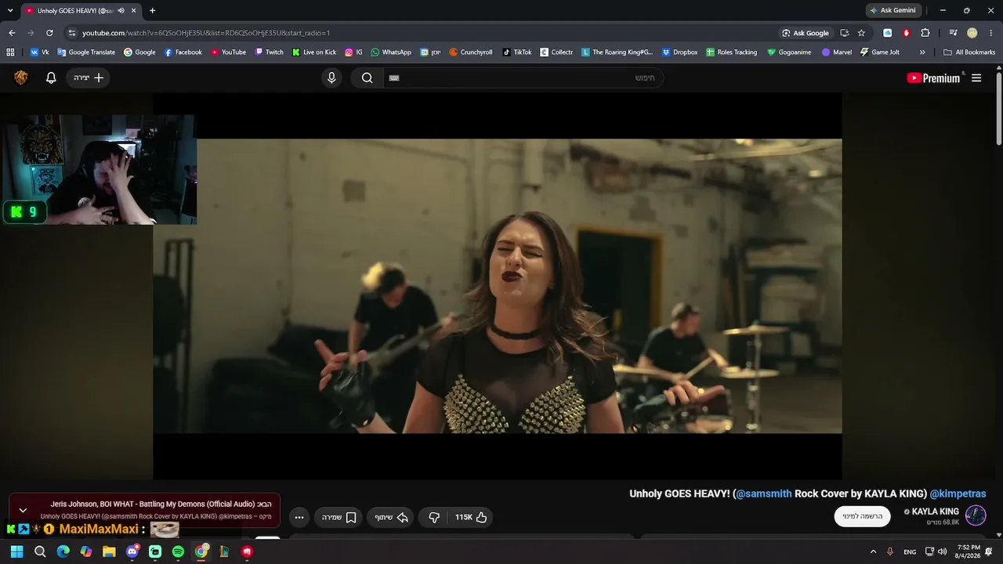Open YouTube notifications bell
Viewport: 1003px width, 564px height.
(x=51, y=78)
